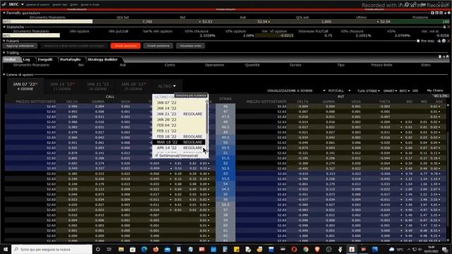Open the Windows Start menu
Screen dimensions: 452x254
click(x=6, y=249)
